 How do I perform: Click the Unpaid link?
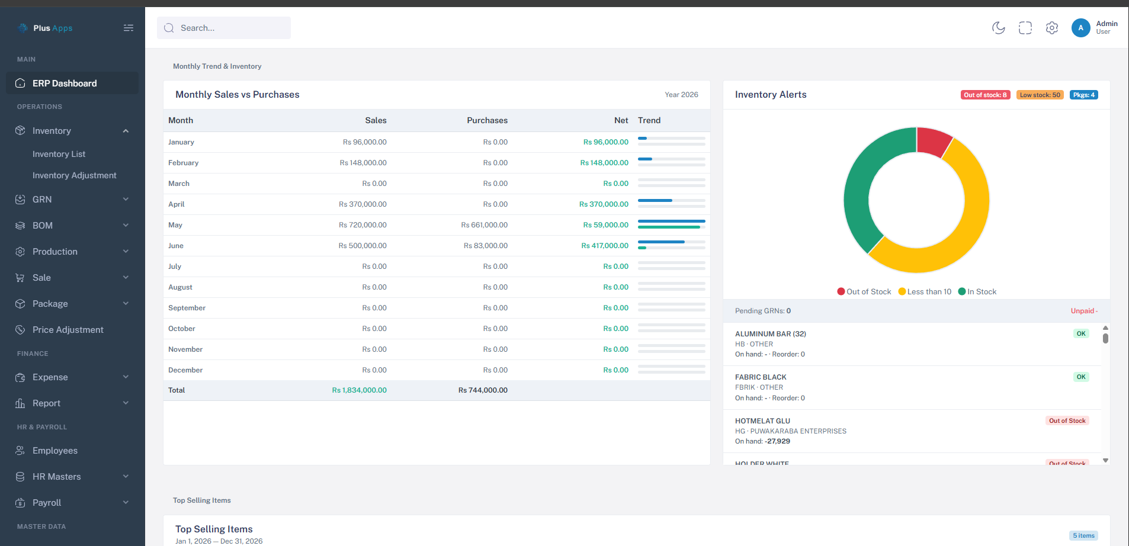coord(1084,311)
